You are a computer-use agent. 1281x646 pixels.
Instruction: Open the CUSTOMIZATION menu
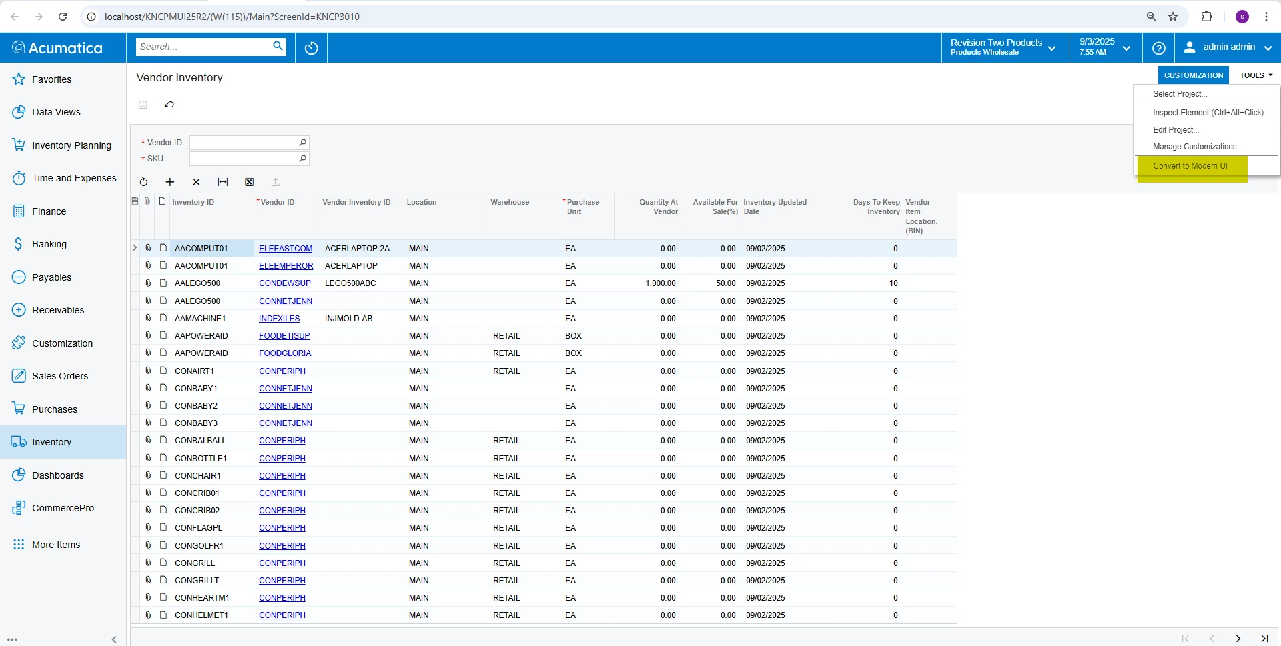[1194, 75]
